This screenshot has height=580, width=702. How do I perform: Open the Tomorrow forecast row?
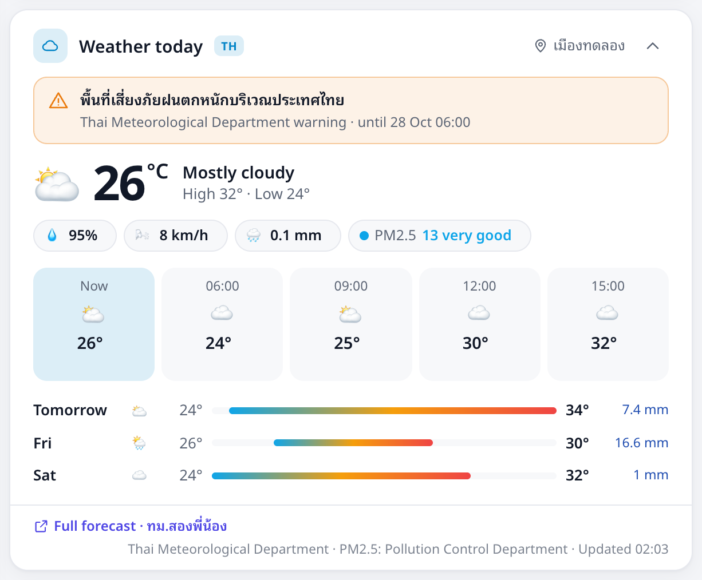[x=351, y=410]
